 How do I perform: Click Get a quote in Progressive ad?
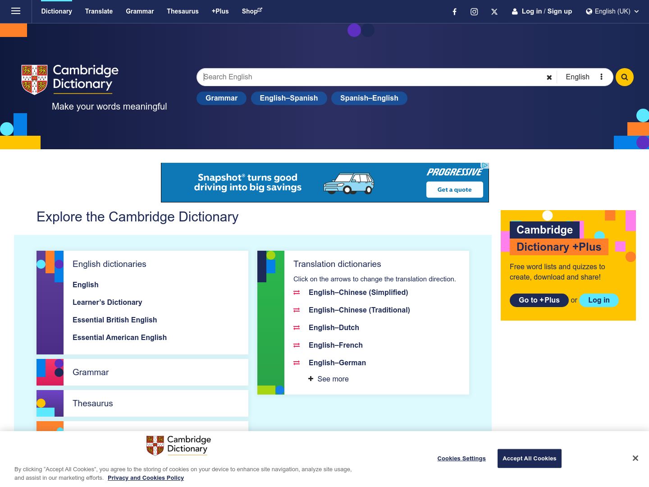click(454, 189)
